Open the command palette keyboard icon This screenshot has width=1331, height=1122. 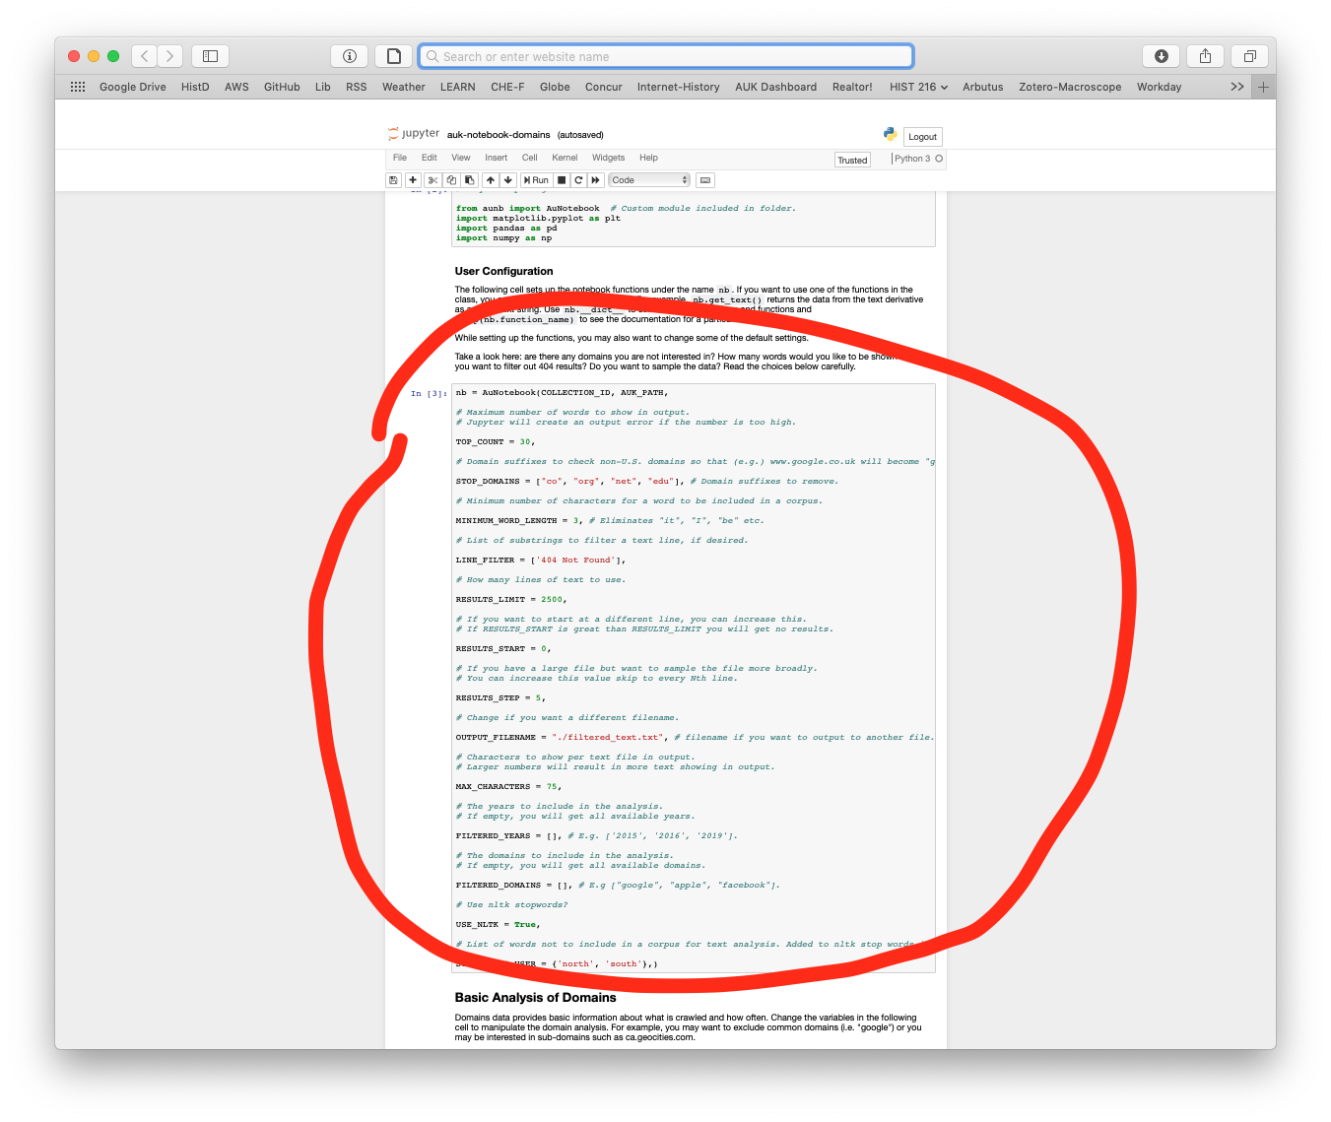[704, 180]
